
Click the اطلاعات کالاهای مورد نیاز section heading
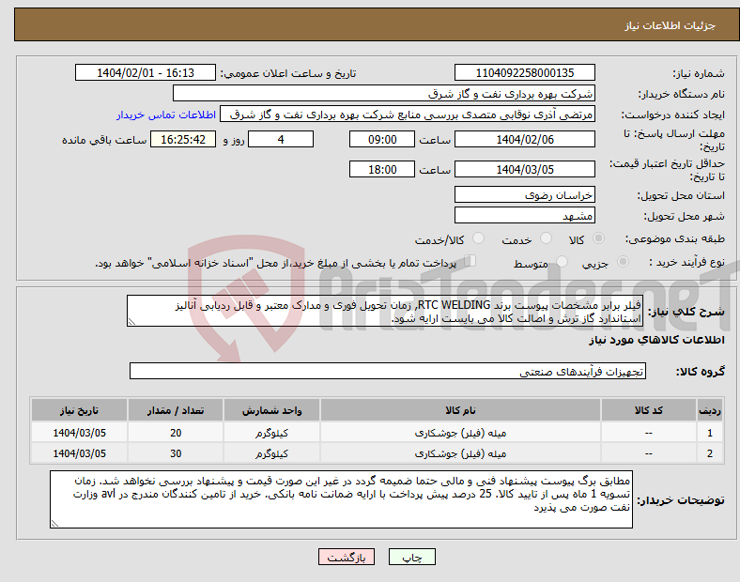coord(656,340)
